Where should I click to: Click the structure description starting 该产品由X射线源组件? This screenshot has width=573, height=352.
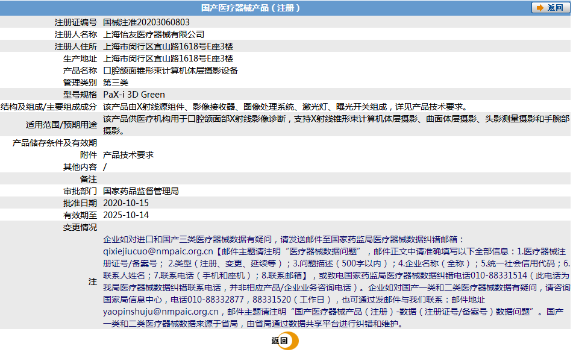pyautogui.click(x=286, y=107)
